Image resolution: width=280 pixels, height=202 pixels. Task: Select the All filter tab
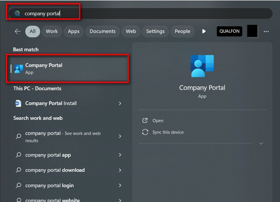click(x=32, y=31)
